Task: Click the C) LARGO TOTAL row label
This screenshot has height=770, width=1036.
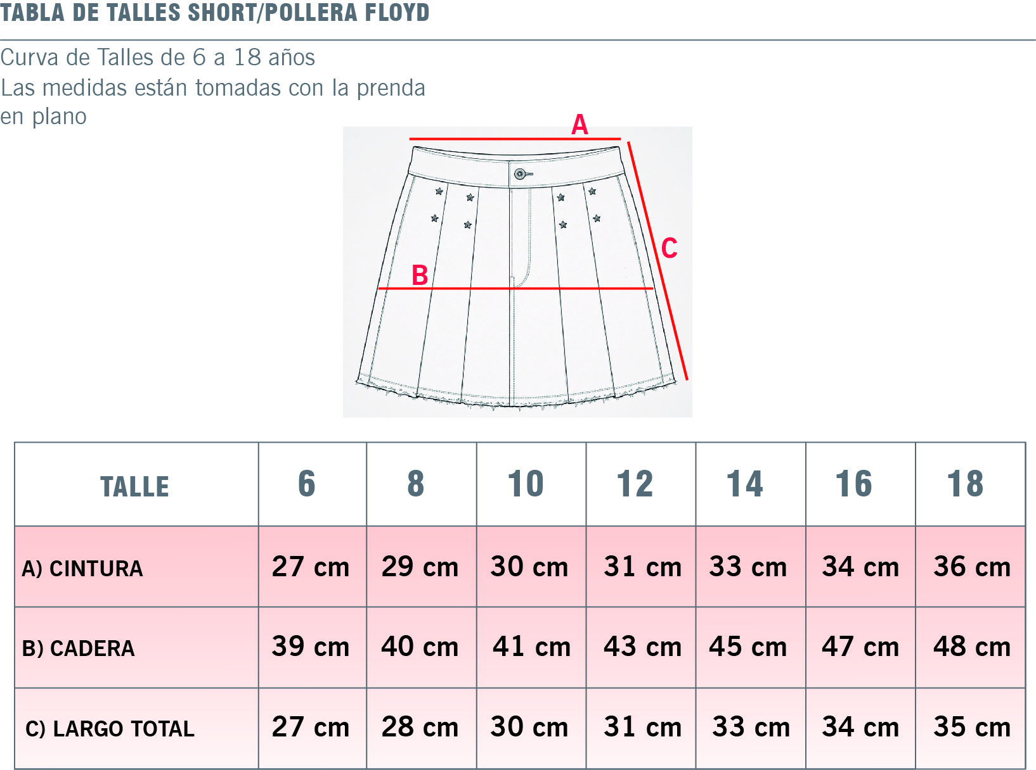Action: coord(110,729)
